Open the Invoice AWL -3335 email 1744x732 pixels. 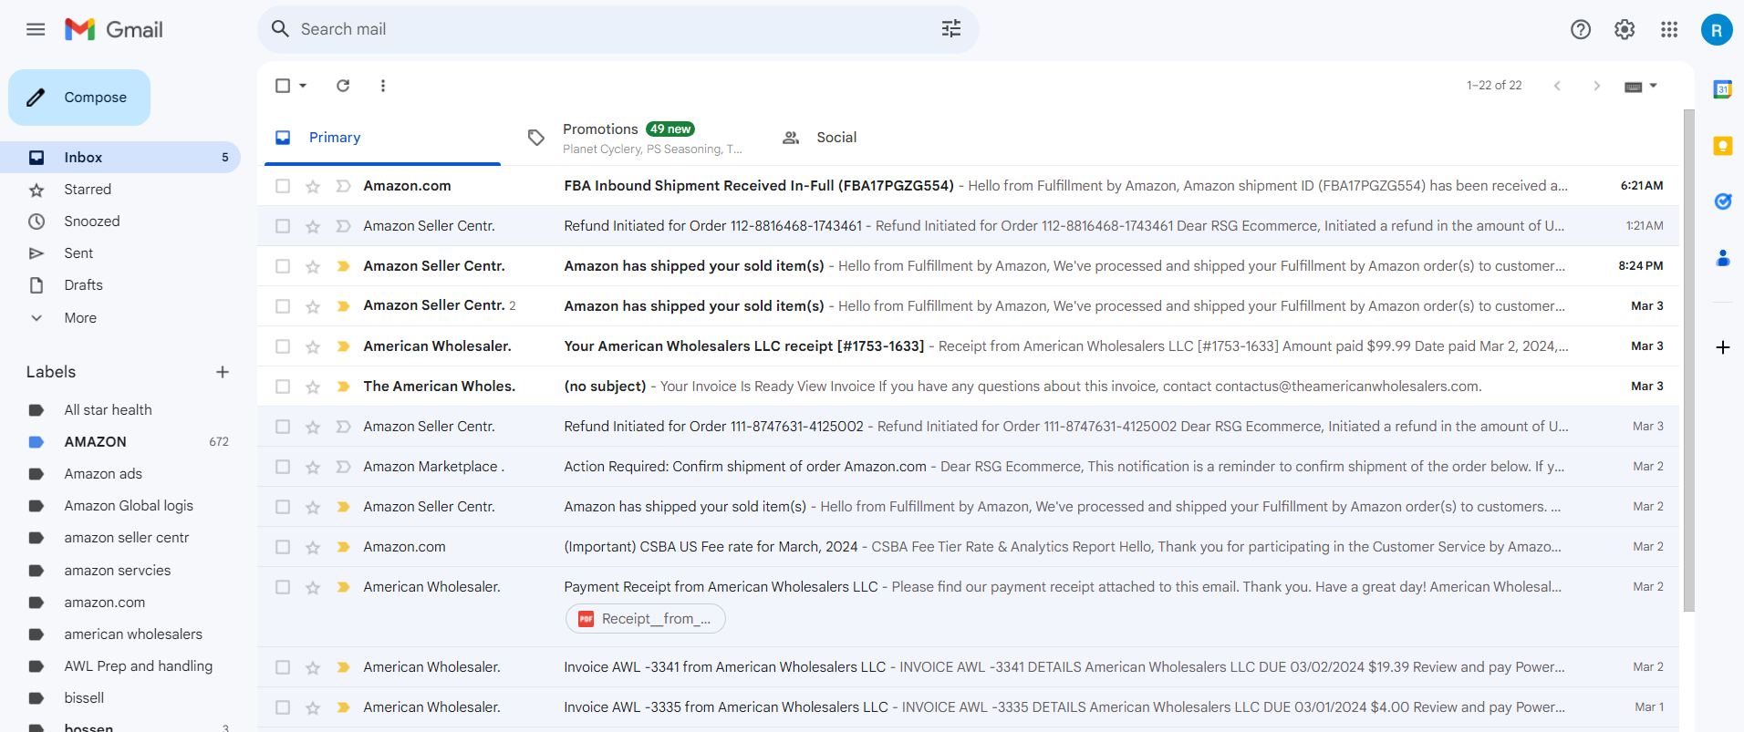click(968, 707)
